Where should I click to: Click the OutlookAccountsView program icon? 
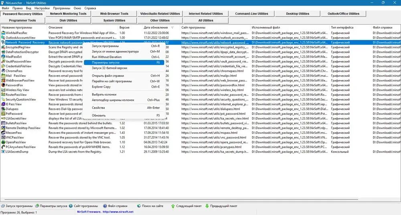(3, 38)
